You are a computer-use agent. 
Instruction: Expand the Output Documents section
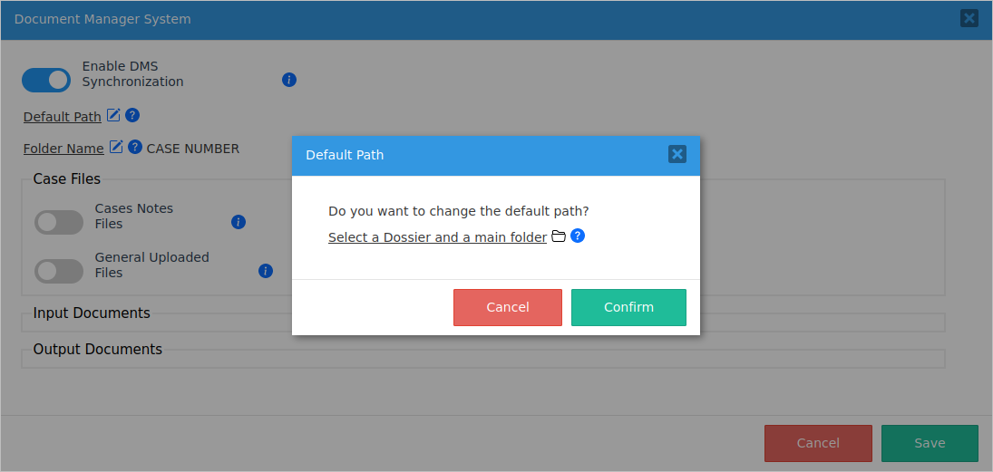tap(98, 350)
